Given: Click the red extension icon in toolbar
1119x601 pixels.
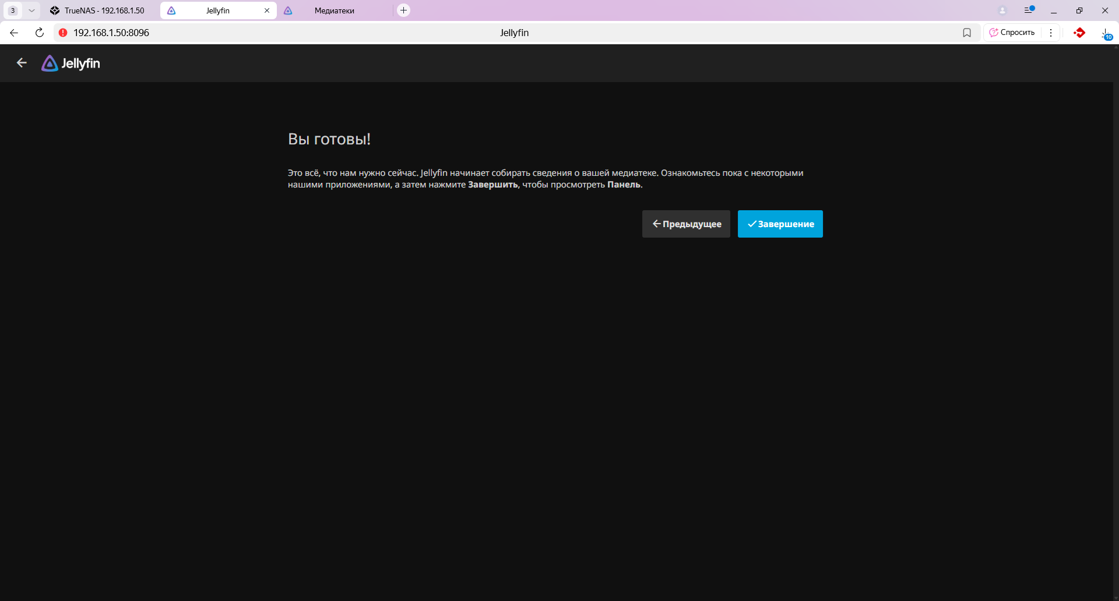Looking at the screenshot, I should tap(1079, 33).
